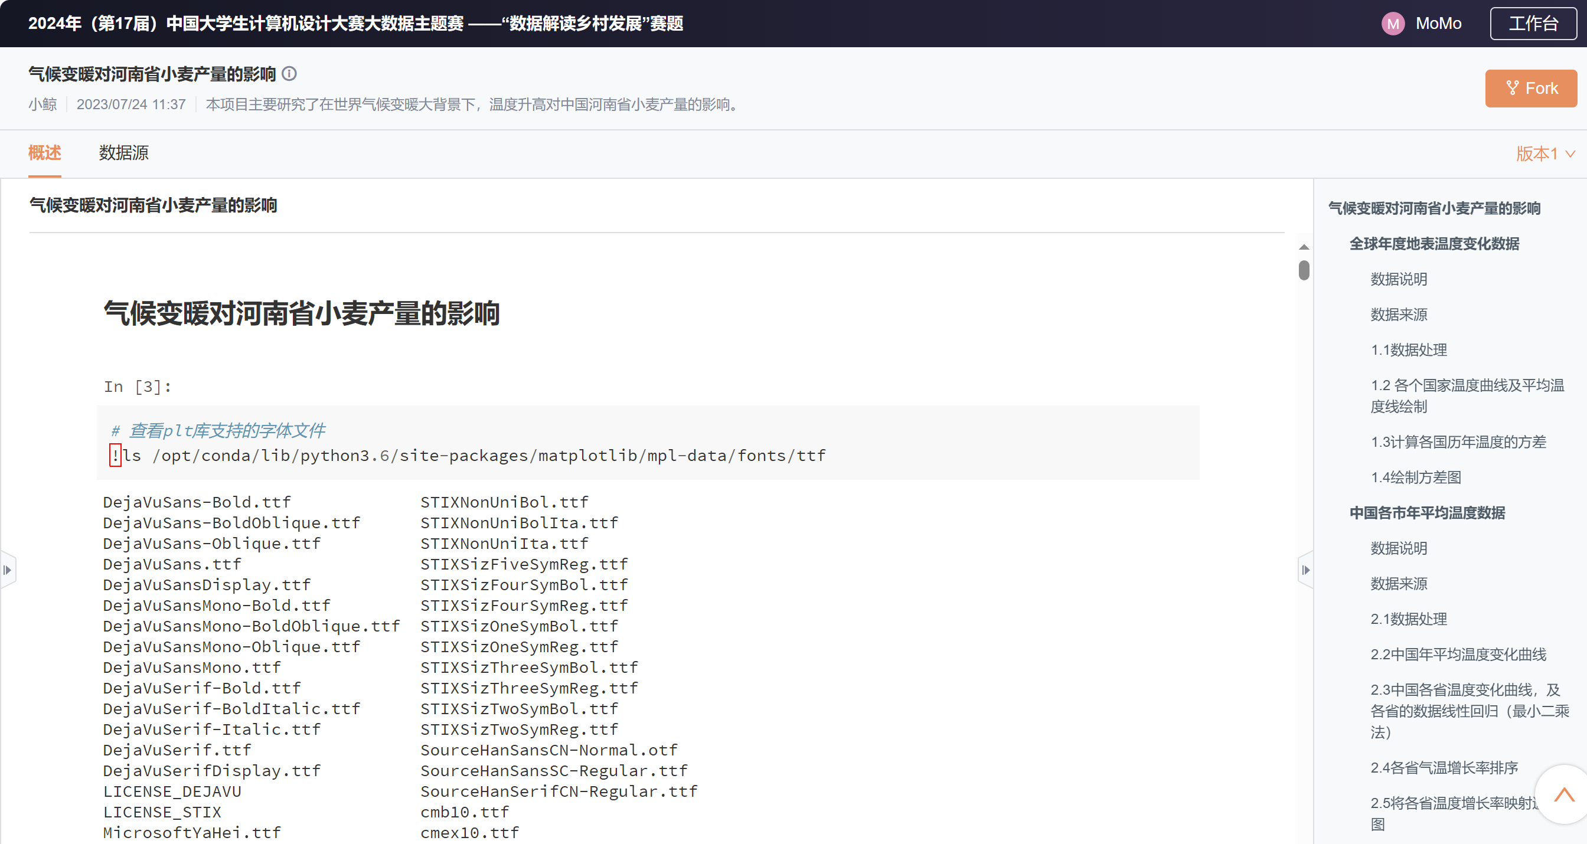This screenshot has width=1587, height=844.
Task: Go to 2.2中国年平均温度变化曲线
Action: (x=1458, y=655)
